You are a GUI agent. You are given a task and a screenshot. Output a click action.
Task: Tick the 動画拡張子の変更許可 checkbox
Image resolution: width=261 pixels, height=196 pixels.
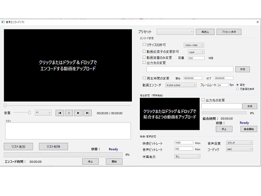144,51
